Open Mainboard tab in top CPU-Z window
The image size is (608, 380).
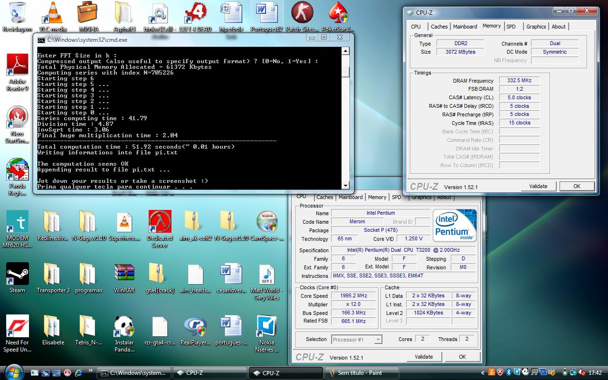pyautogui.click(x=465, y=27)
